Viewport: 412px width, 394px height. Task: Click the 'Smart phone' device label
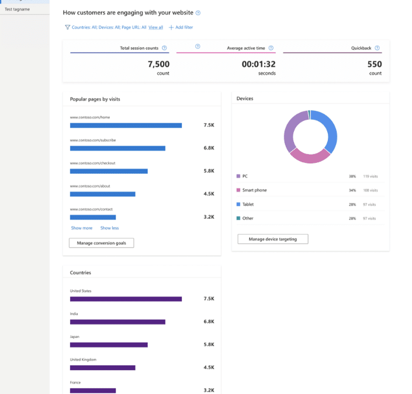[x=254, y=190]
